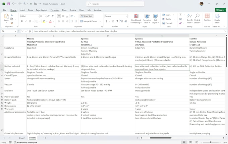Toggle Italic formatting

(26, 21)
